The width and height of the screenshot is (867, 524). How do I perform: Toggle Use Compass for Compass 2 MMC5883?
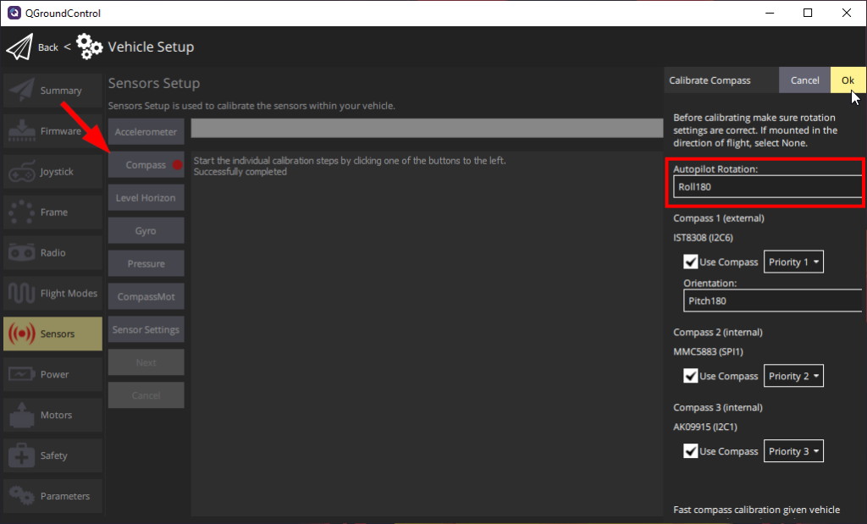tap(691, 376)
